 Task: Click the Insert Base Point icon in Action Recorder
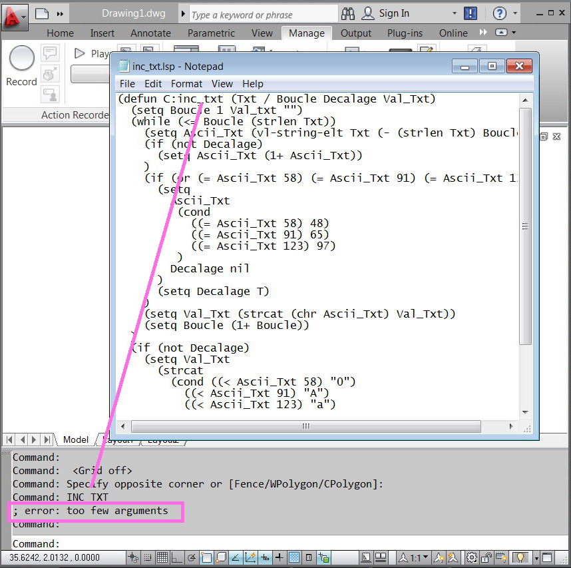[x=50, y=74]
